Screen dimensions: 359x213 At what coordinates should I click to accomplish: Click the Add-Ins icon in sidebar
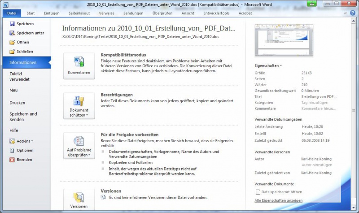[x=12, y=141]
